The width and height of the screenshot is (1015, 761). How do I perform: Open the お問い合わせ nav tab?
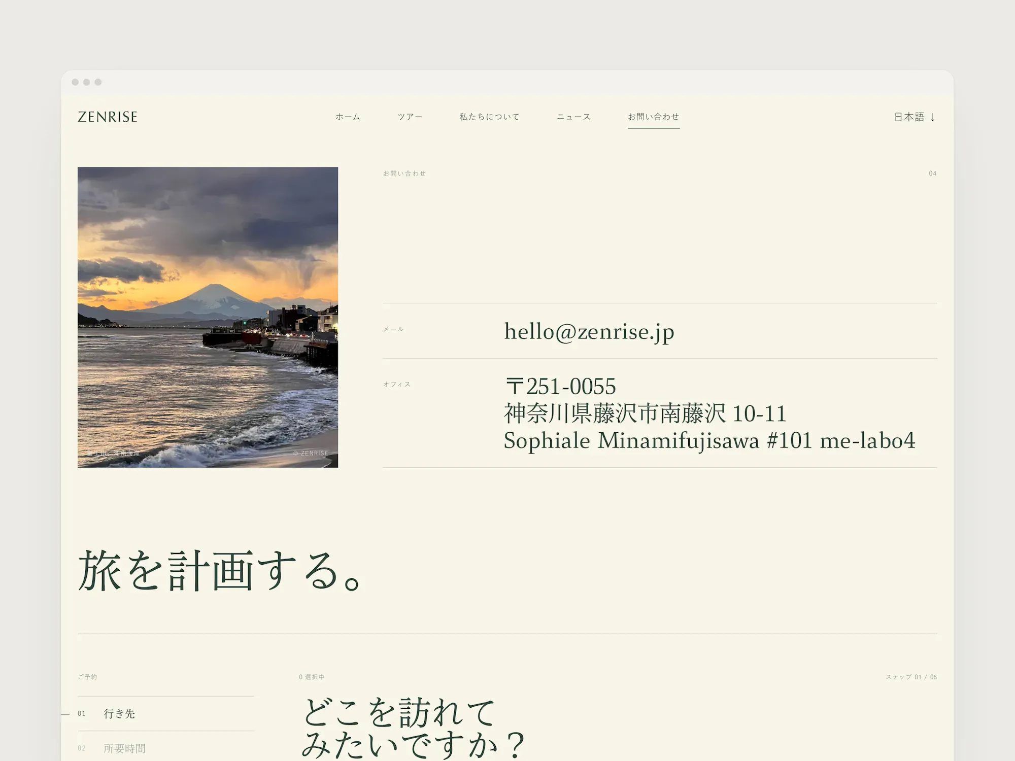click(653, 117)
